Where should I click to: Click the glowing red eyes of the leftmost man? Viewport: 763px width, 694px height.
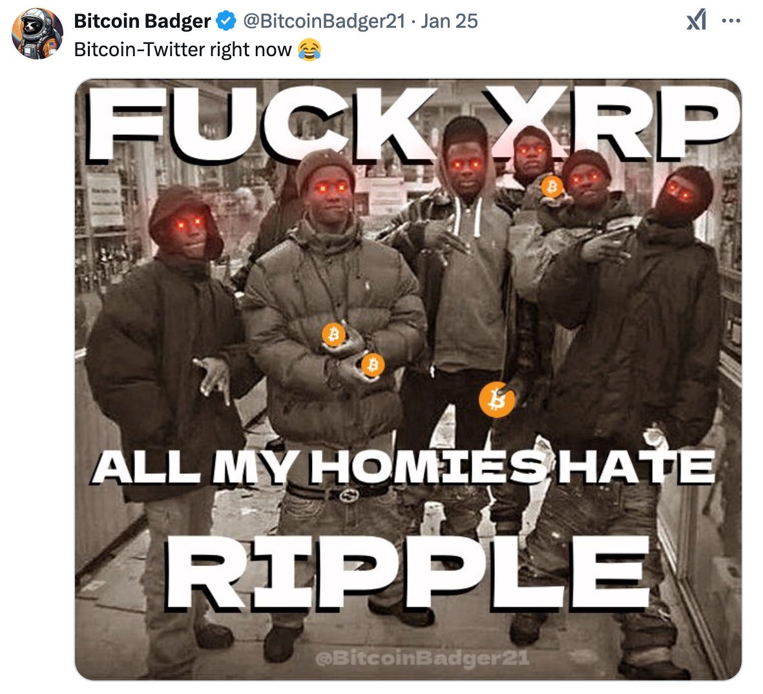189,223
